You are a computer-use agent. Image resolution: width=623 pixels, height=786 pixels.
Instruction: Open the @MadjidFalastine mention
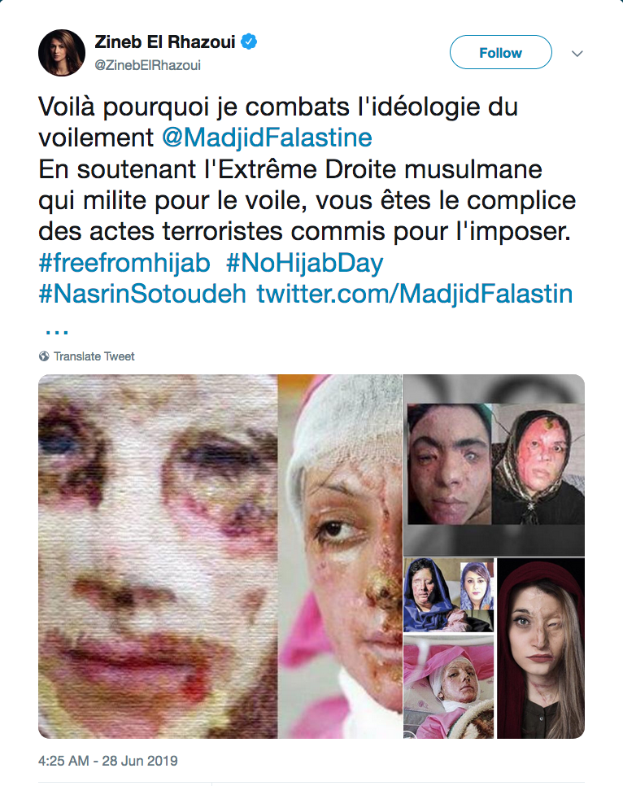click(267, 138)
